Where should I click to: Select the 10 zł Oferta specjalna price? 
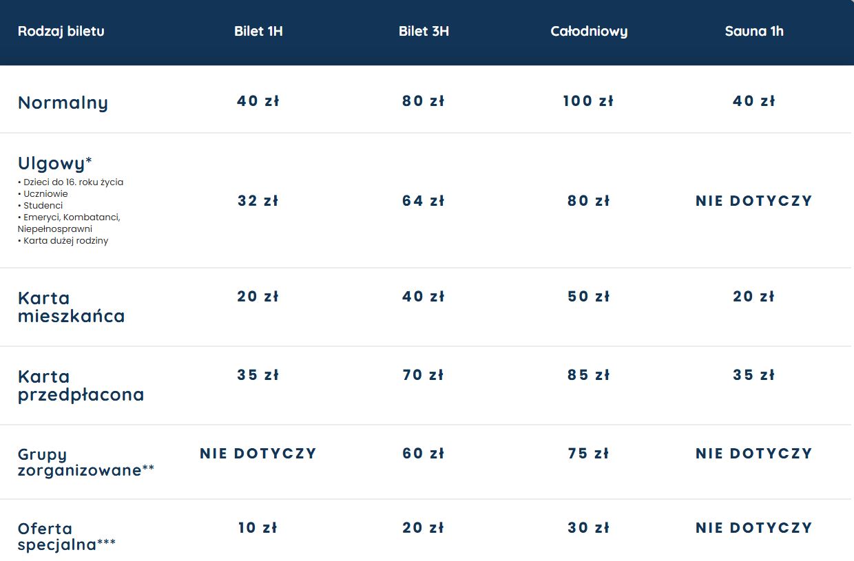point(258,528)
